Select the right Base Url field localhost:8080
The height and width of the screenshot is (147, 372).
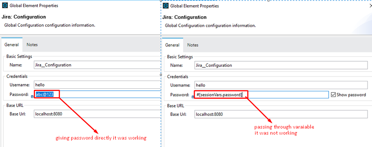[x=281, y=114]
